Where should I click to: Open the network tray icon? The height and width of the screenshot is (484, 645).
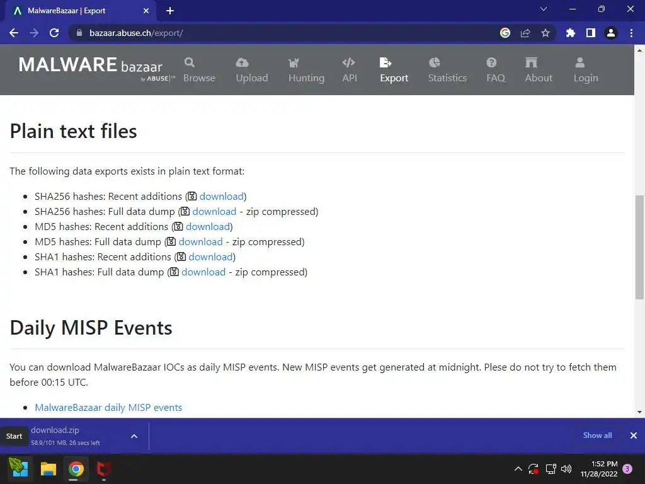click(551, 469)
